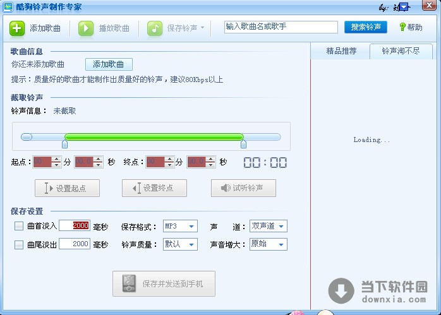The image size is (441, 315).
Task: Open the arrow next to 保存铃声
Action: coord(203,28)
